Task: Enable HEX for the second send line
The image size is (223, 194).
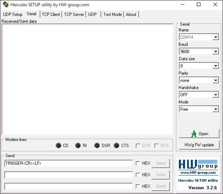Action: pyautogui.click(x=138, y=174)
